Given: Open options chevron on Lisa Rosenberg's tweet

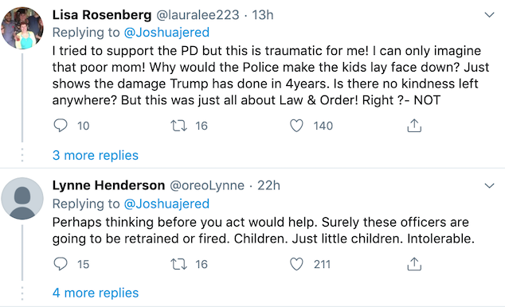Looking at the screenshot, I should 489,15.
